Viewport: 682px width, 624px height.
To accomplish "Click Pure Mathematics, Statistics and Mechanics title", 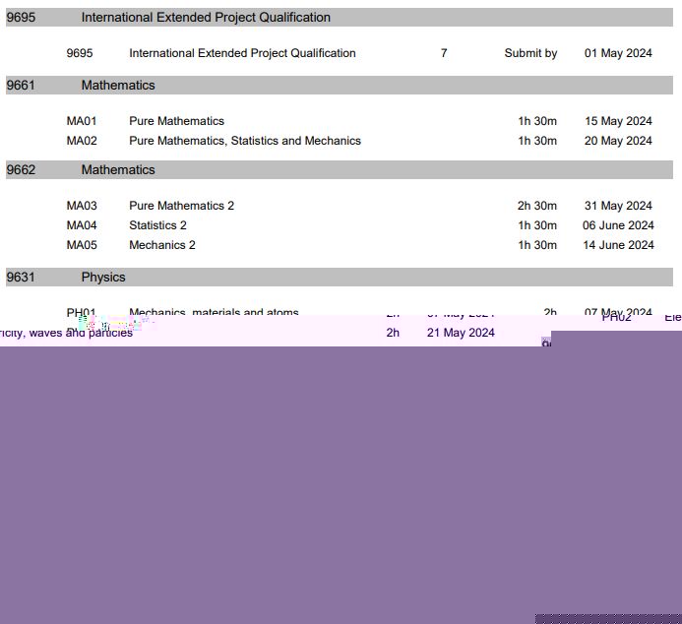I will (244, 141).
